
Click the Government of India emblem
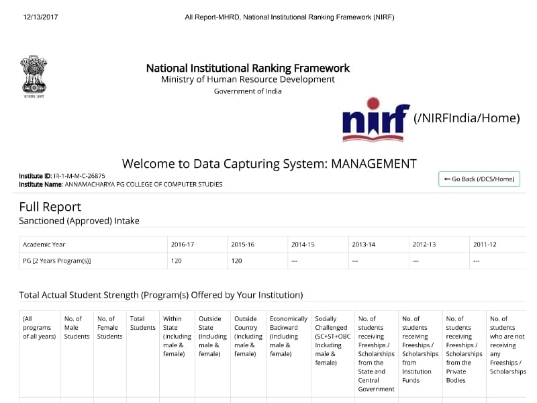[x=33, y=78]
